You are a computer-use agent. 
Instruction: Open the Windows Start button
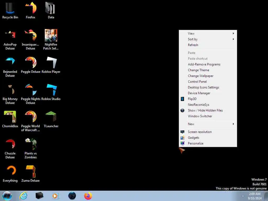tap(7, 196)
